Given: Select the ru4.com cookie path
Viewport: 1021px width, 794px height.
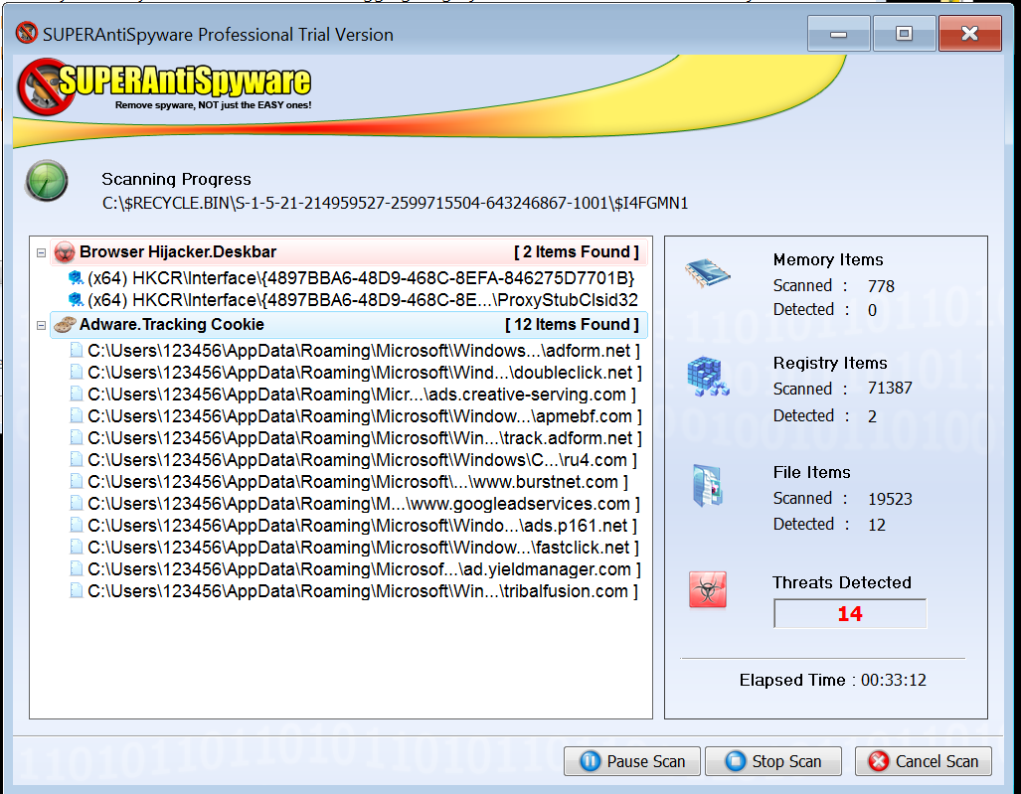Looking at the screenshot, I should [x=363, y=460].
